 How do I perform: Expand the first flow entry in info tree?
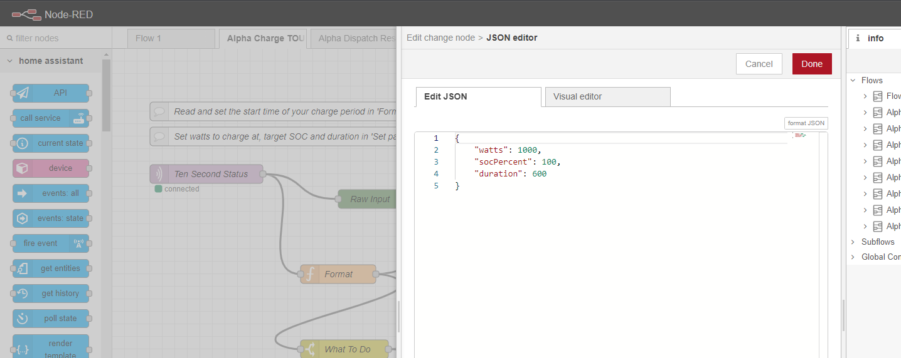pos(865,96)
